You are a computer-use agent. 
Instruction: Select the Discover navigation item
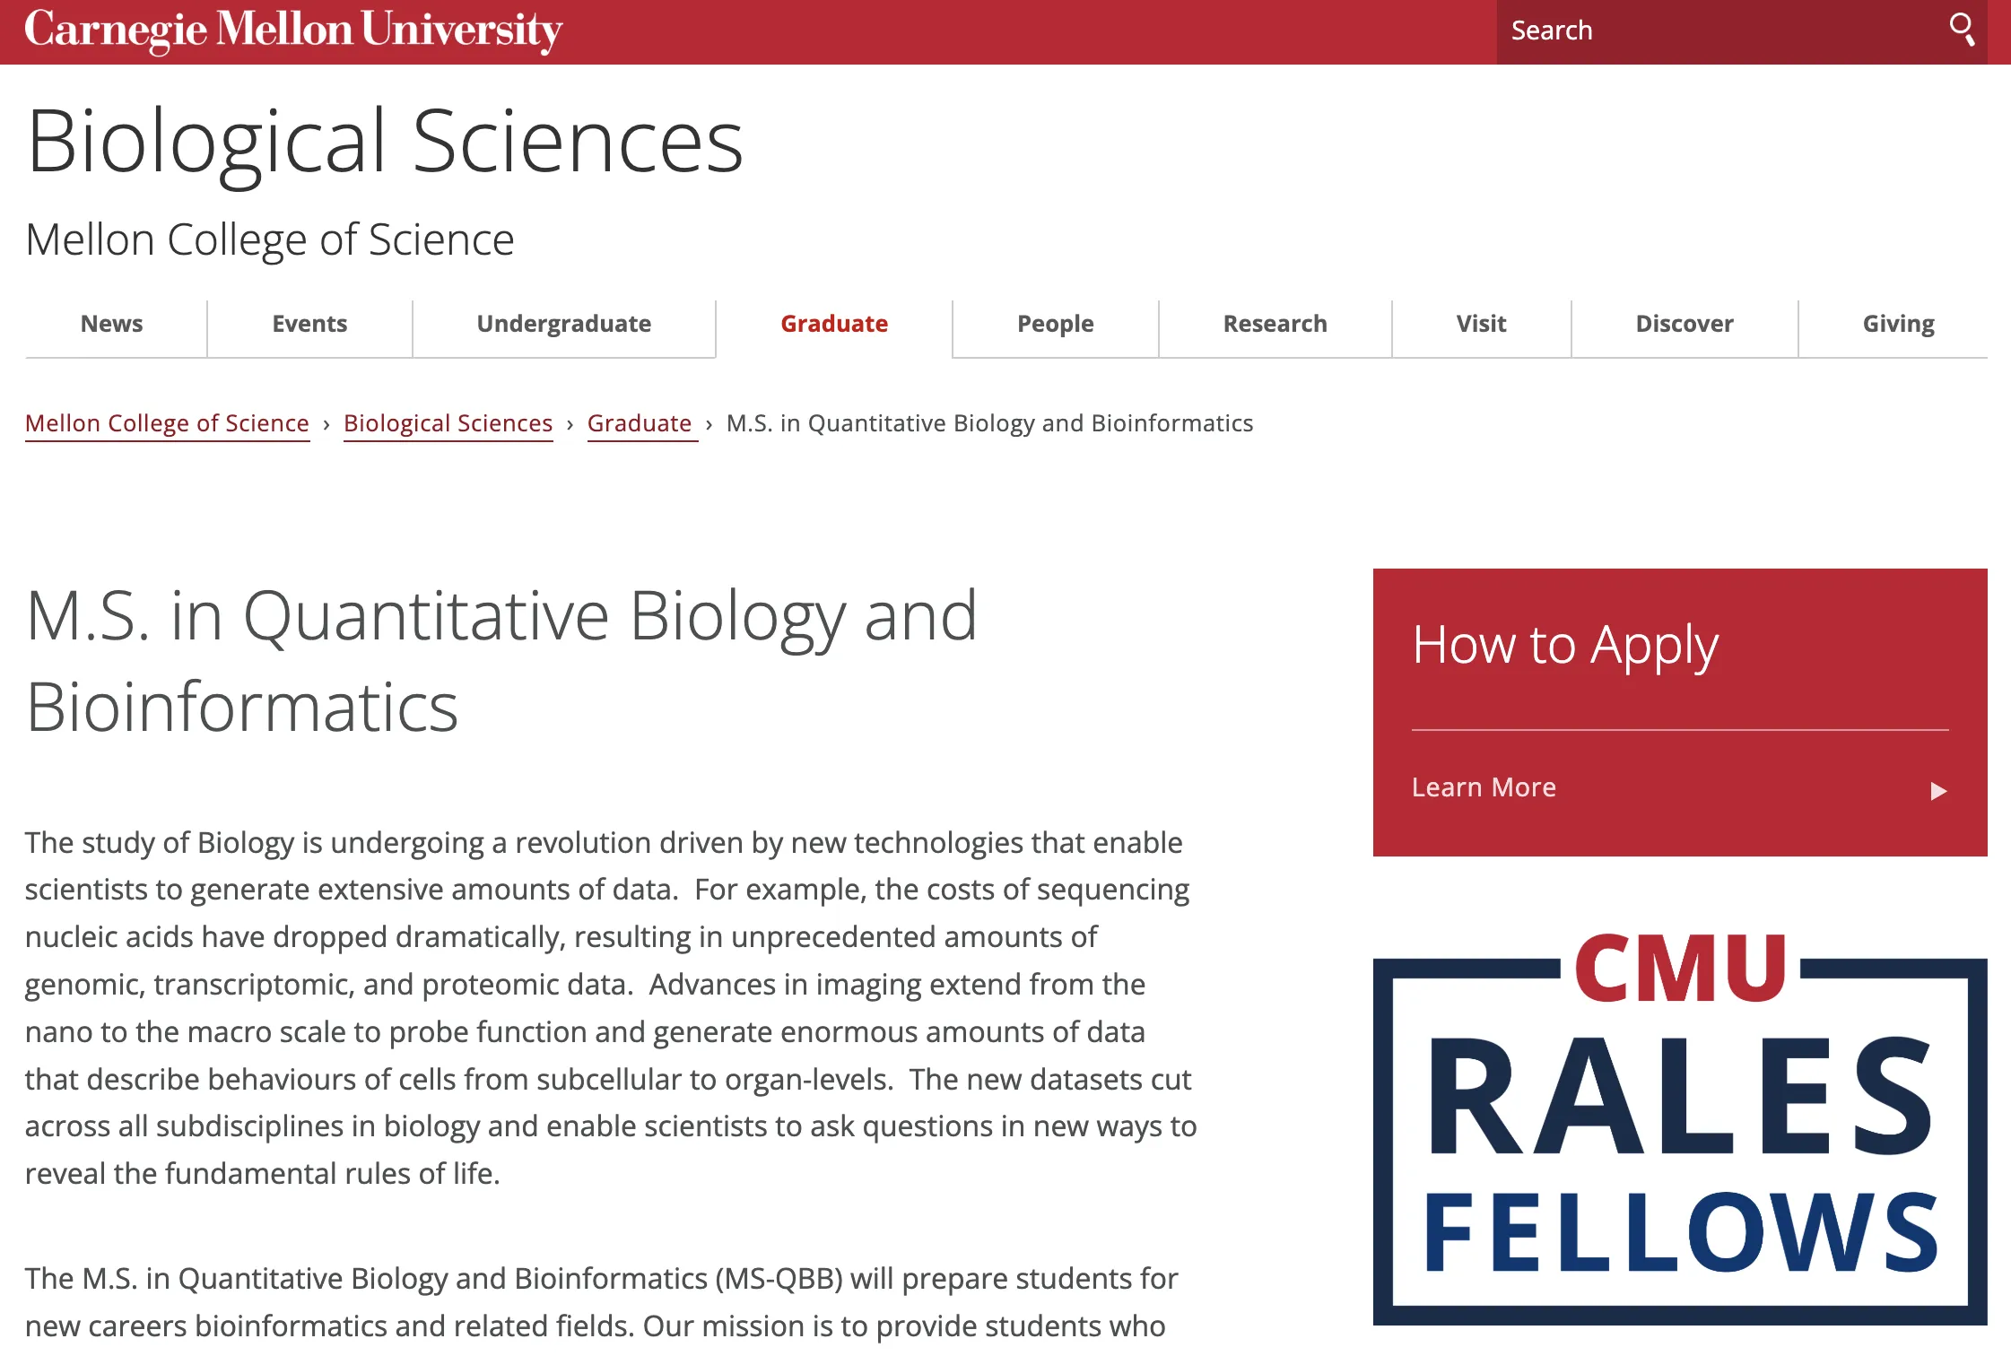click(1684, 324)
